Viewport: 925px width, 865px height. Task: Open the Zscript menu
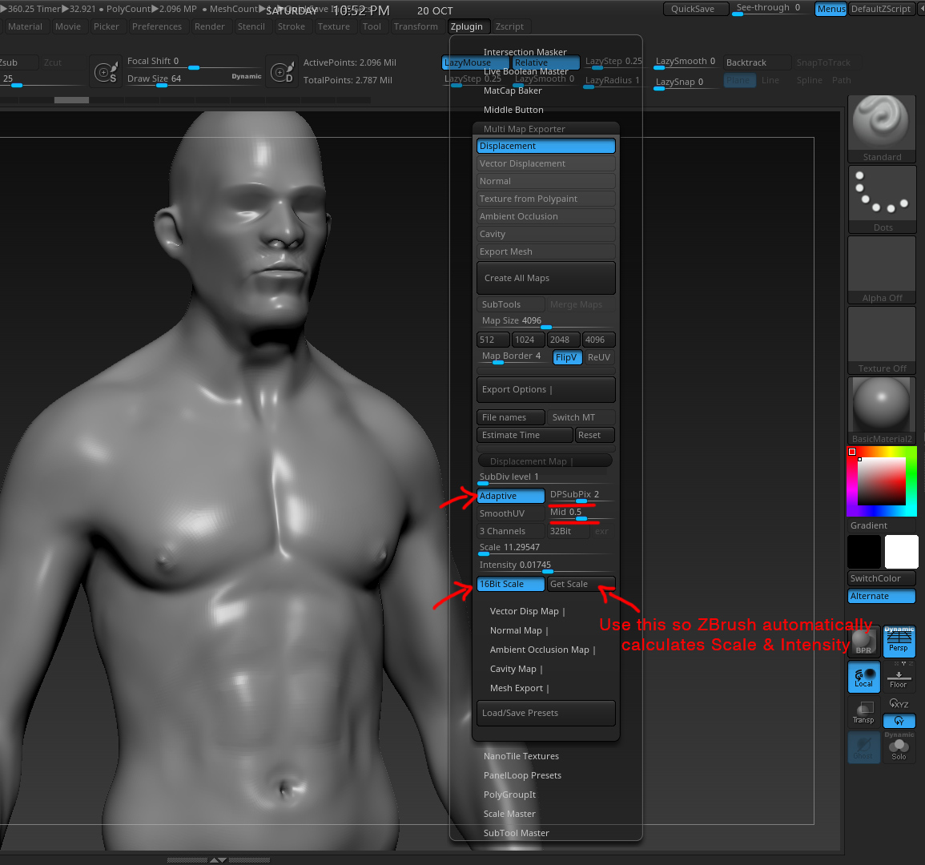pyautogui.click(x=509, y=26)
